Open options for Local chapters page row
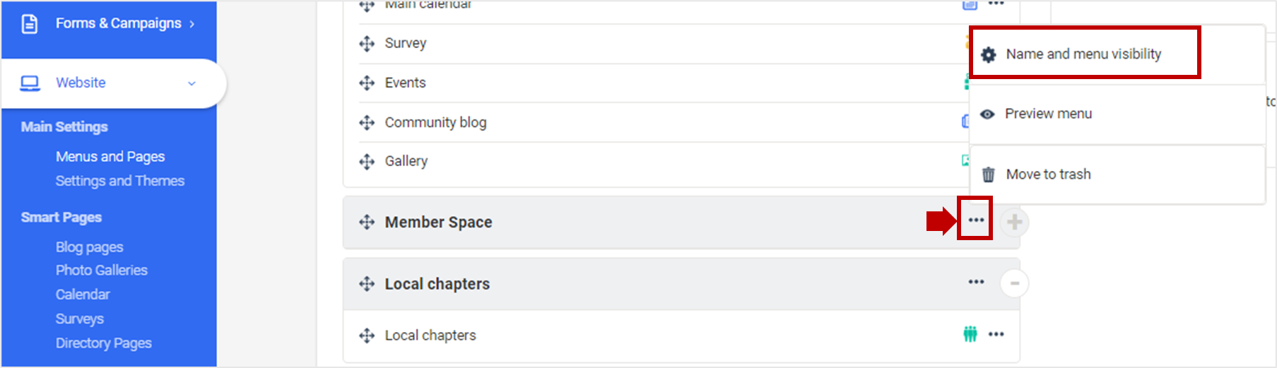Viewport: 1277px width, 368px height. click(x=996, y=334)
